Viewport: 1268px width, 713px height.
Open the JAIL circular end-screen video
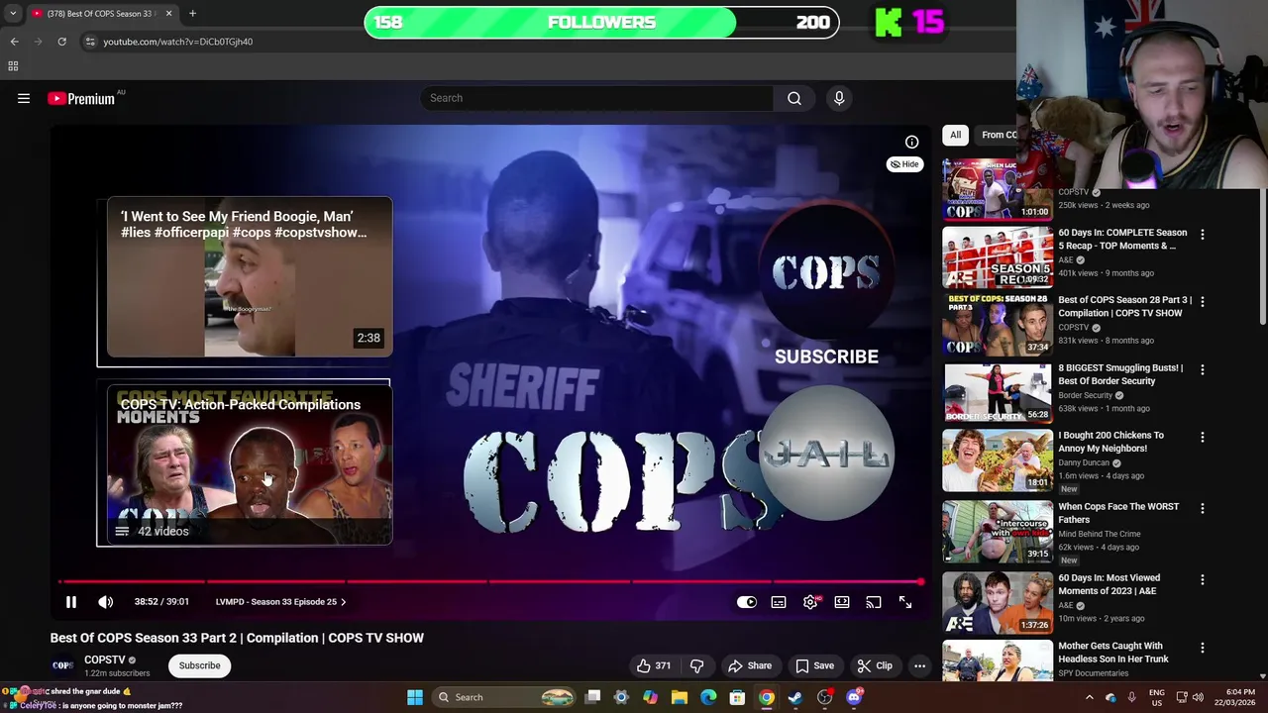(826, 454)
